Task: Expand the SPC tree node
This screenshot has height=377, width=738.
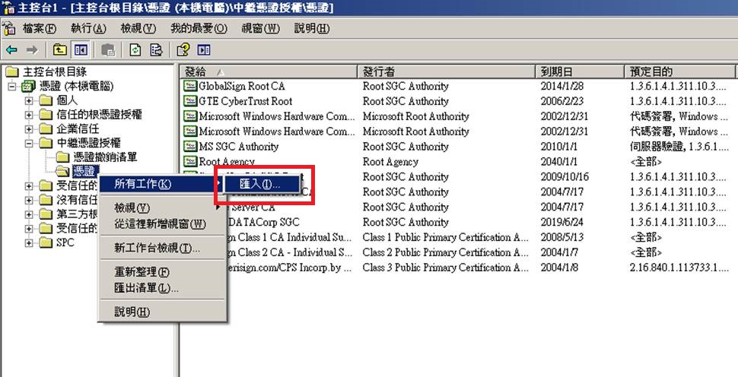Action: click(x=29, y=242)
